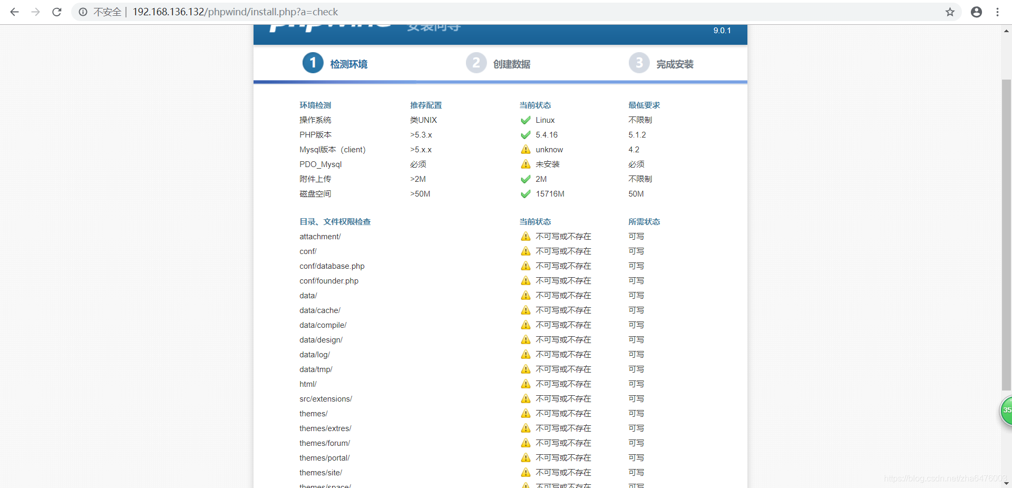Click the 5.1.2 minimum requirement value
1012x488 pixels.
point(637,135)
